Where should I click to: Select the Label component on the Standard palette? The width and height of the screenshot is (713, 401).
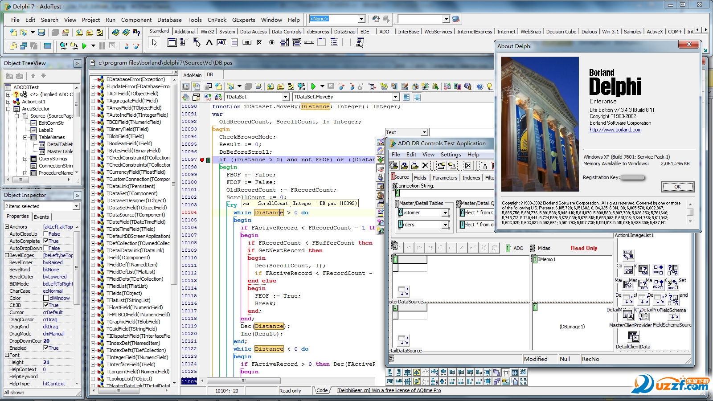click(x=209, y=42)
